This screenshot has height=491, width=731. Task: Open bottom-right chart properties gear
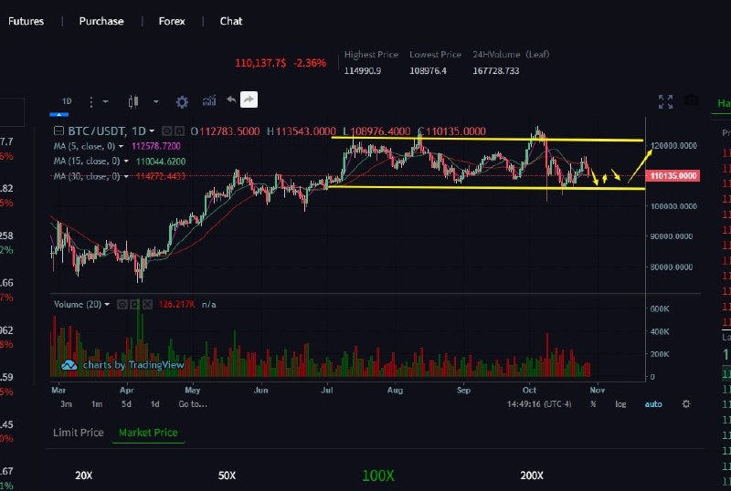coord(686,403)
